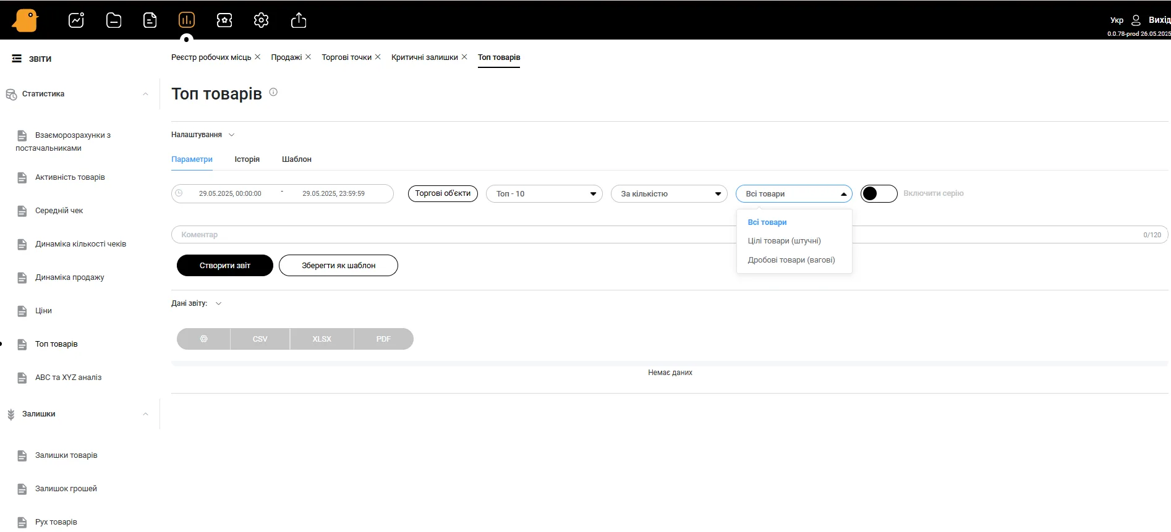Screen dimensions: 1171x532
Task: Open the document icon in top navigation
Action: coord(150,20)
